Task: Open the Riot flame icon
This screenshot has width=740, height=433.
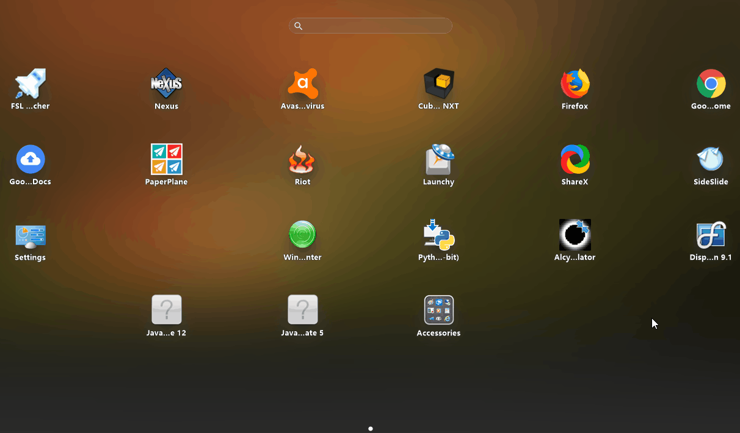Action: [303, 159]
